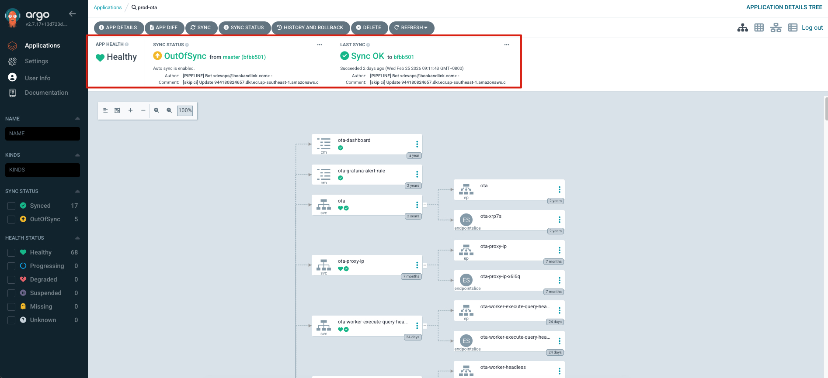Select the ota-grafana-alert-rule configmap node
Viewport: 828px width, 378px height.
point(367,175)
